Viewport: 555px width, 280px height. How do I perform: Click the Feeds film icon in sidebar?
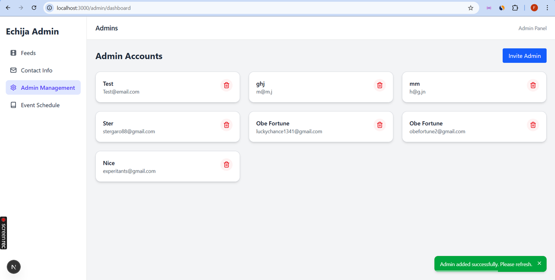click(x=13, y=53)
